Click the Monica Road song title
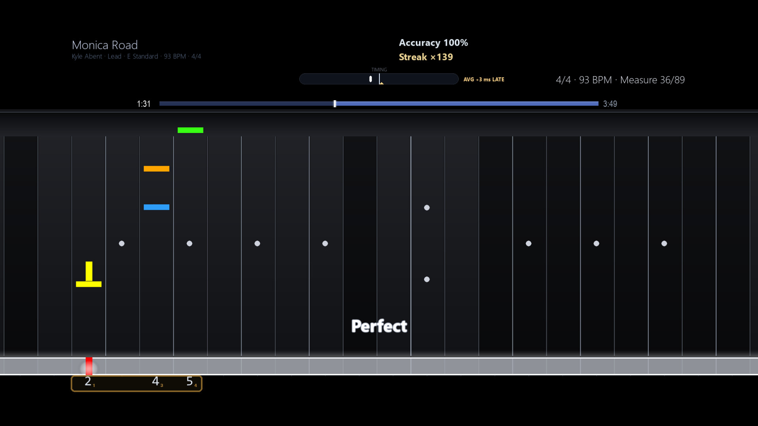The height and width of the screenshot is (426, 758). coord(105,45)
